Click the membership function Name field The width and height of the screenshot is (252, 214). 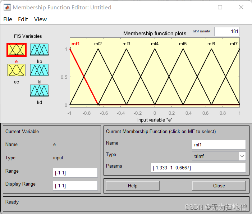(219, 145)
